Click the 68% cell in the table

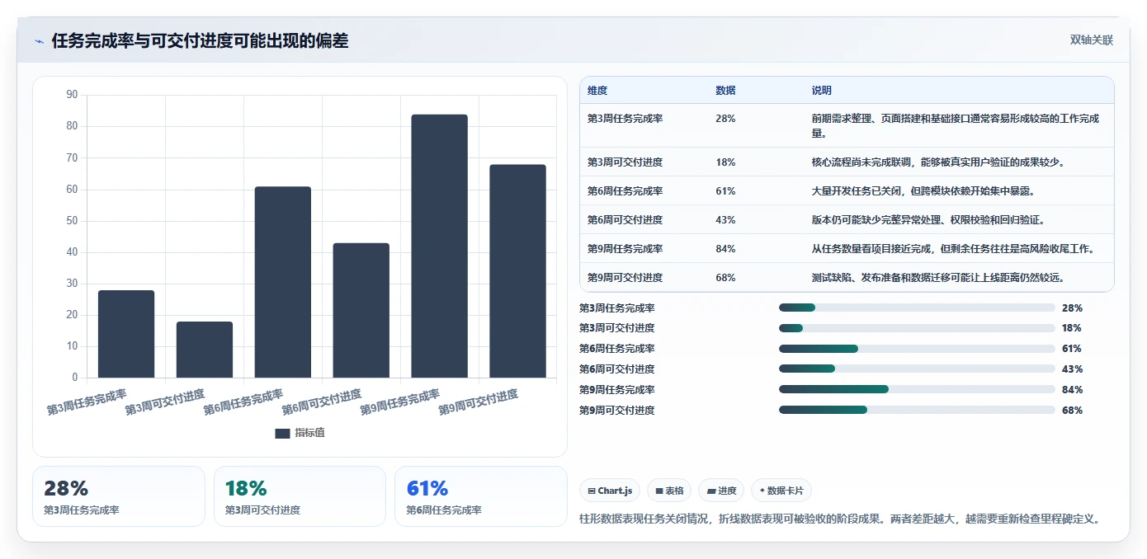[725, 278]
